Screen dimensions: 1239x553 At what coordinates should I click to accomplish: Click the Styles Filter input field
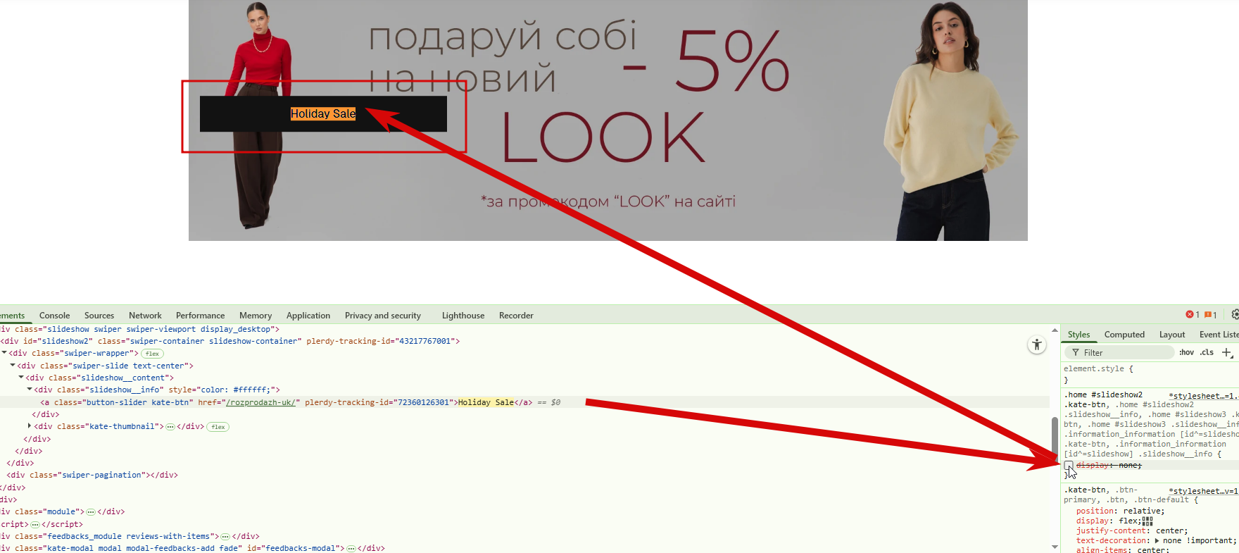click(1119, 352)
